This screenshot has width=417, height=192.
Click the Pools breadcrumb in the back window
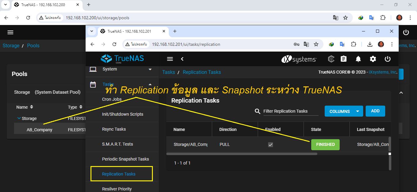click(x=33, y=45)
